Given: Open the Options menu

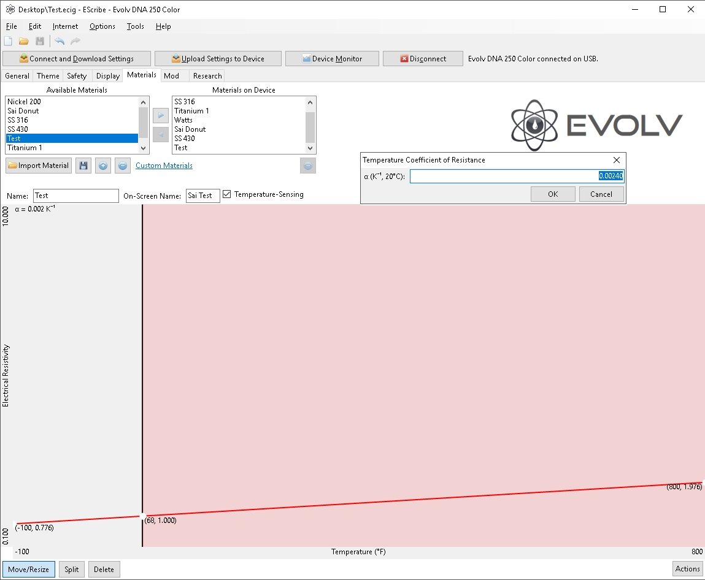Looking at the screenshot, I should point(102,26).
